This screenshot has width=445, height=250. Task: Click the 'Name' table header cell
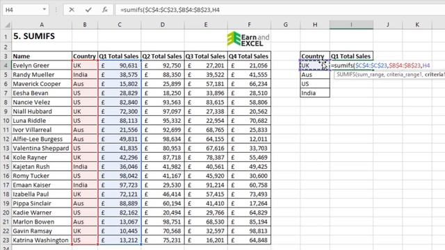point(42,56)
